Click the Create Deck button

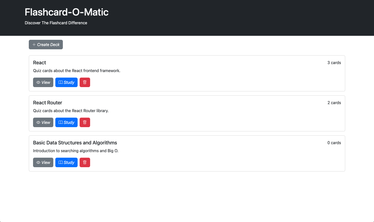pos(46,45)
